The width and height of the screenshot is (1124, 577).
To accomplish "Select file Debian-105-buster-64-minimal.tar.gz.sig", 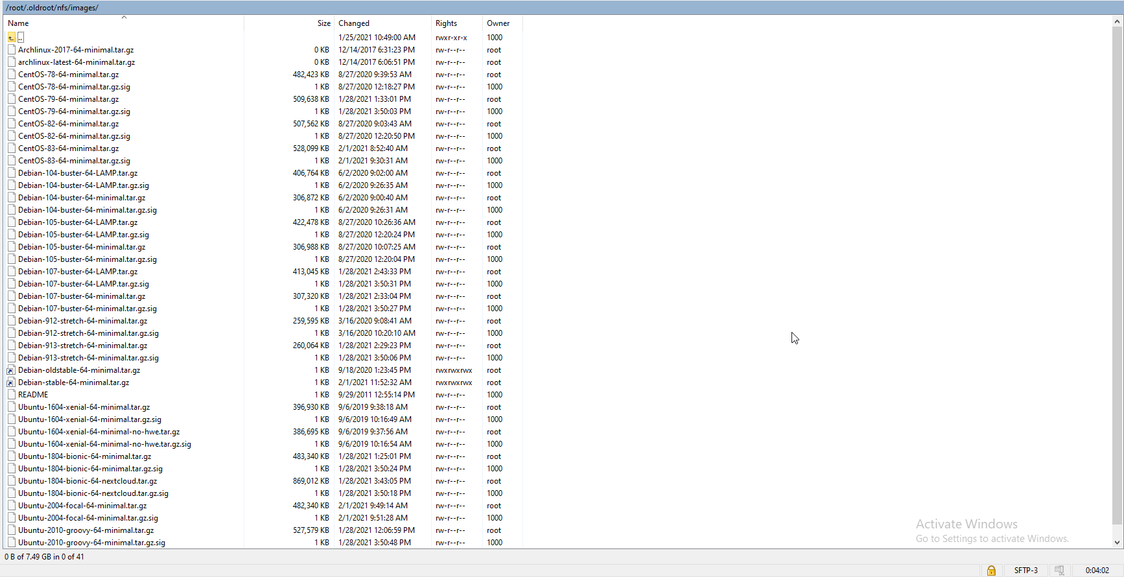I will coord(88,259).
